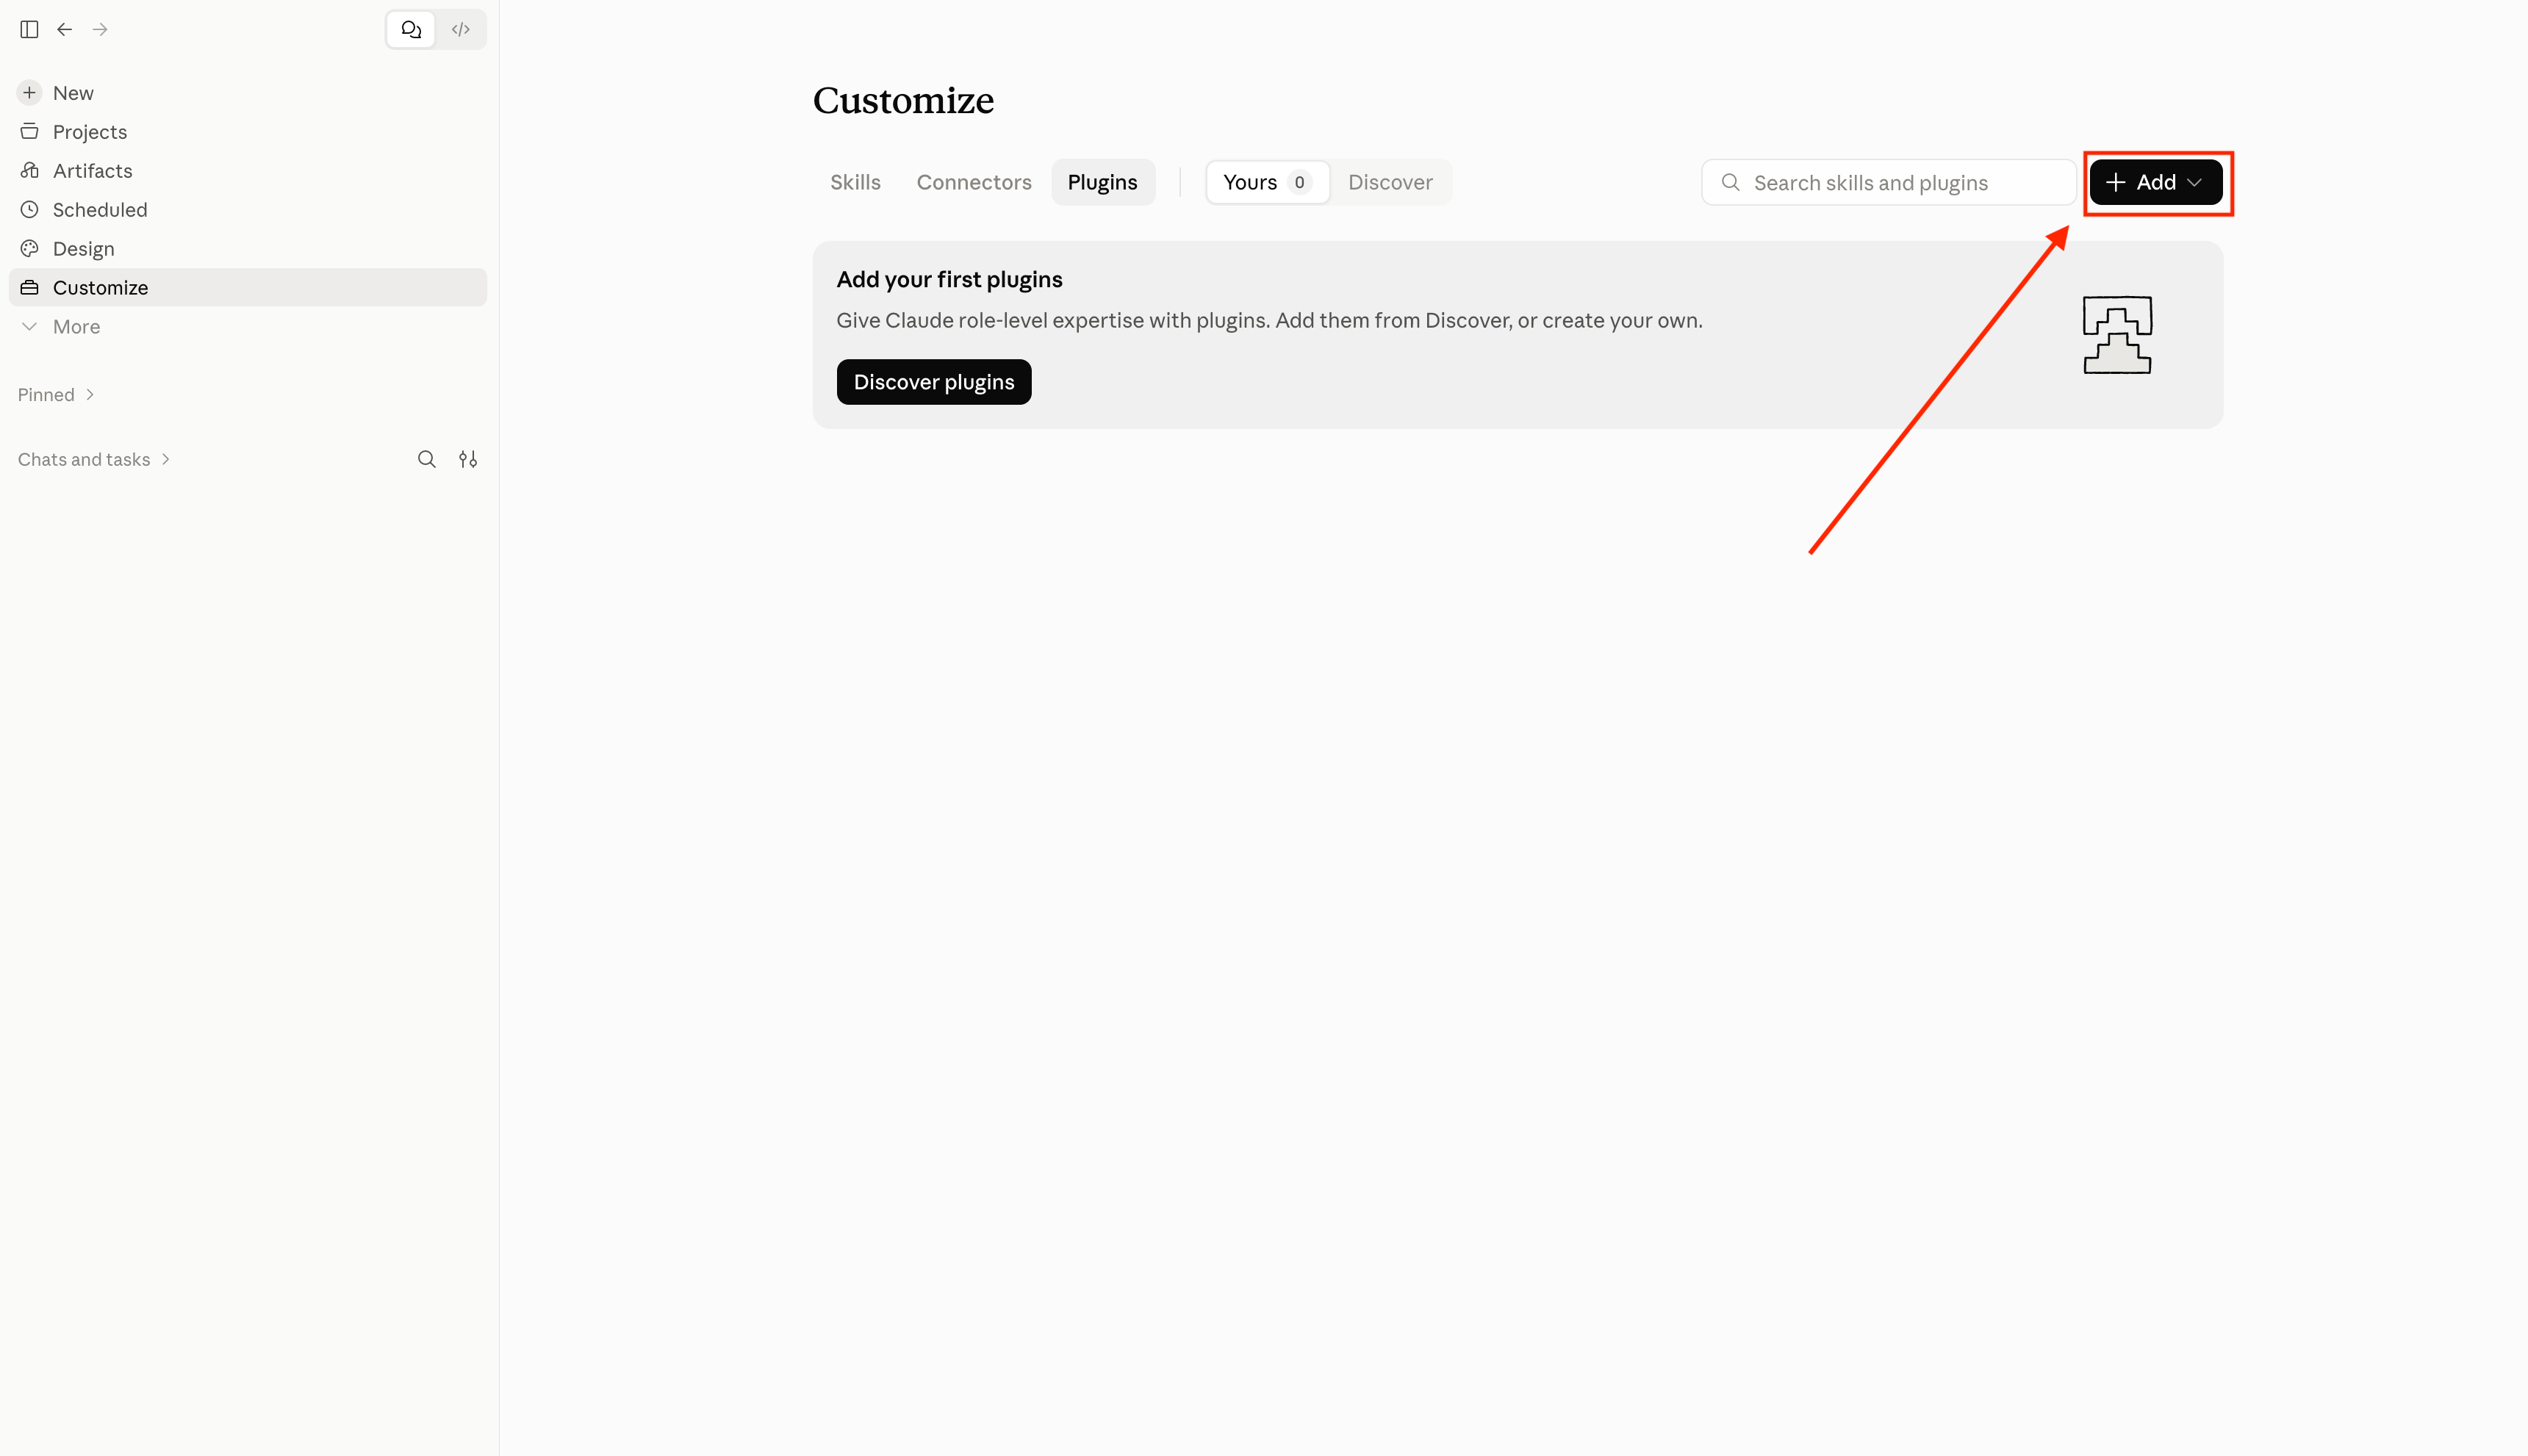Click the Discover plugins button
This screenshot has width=2528, height=1456.
pos(933,382)
